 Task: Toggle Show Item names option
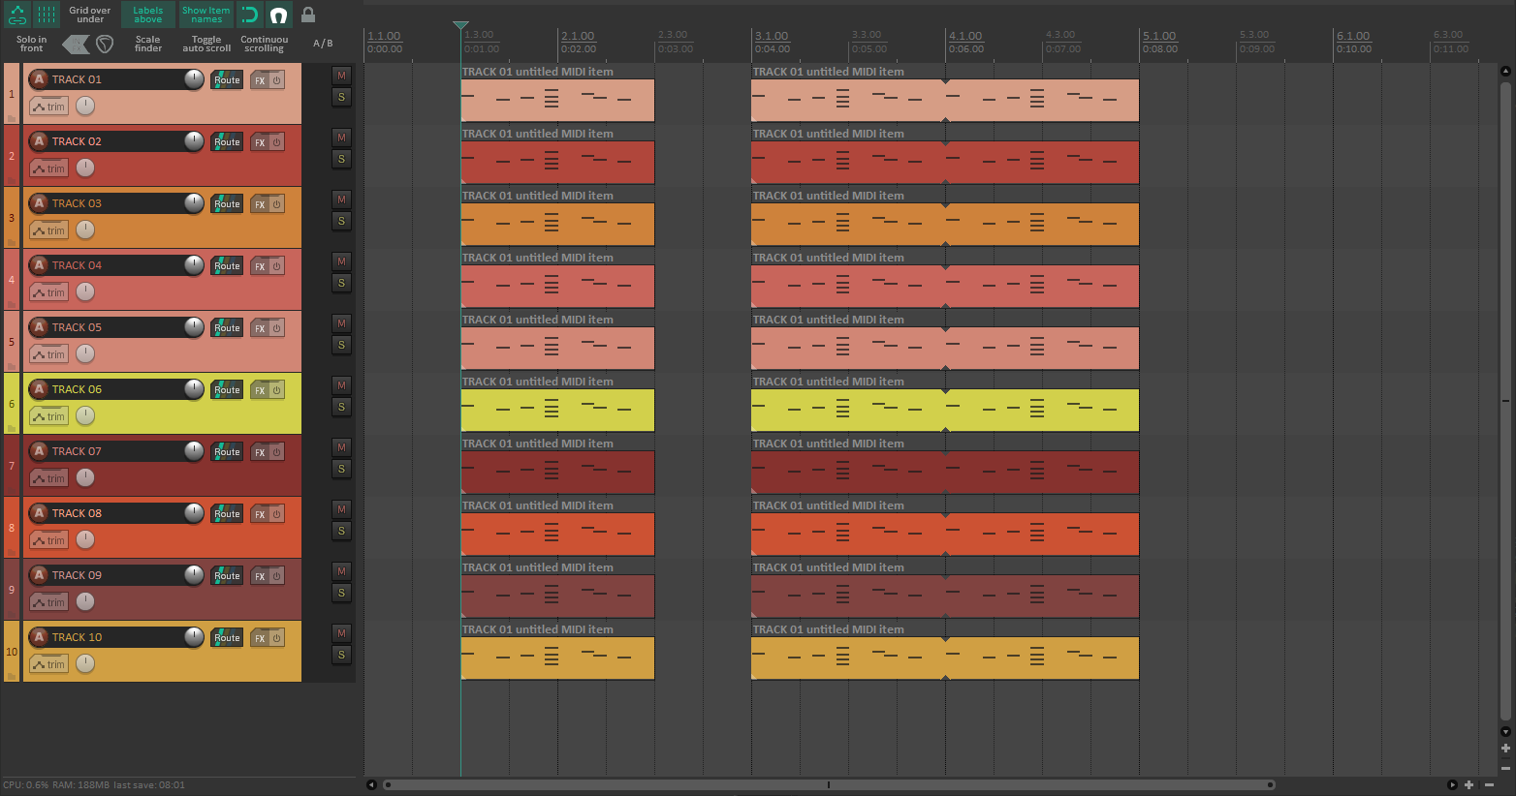(205, 15)
